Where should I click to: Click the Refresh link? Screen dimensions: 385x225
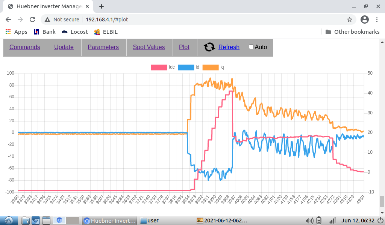click(x=229, y=47)
